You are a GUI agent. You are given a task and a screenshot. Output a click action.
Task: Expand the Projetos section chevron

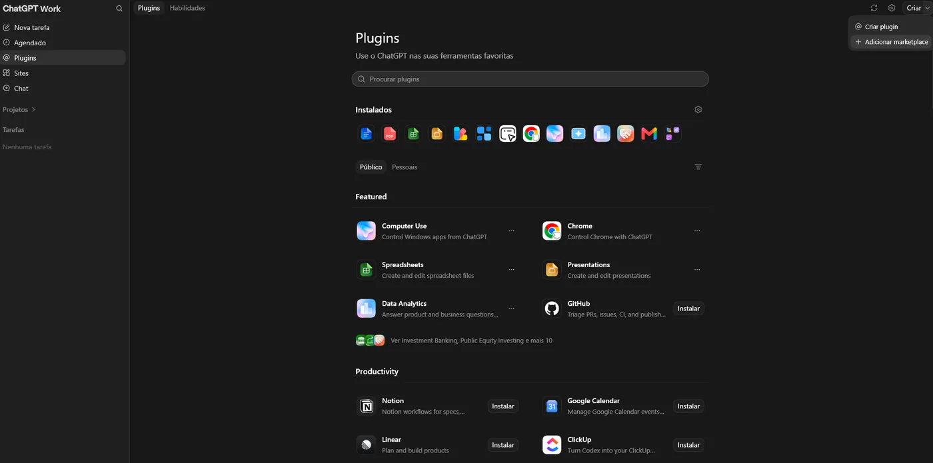point(34,109)
